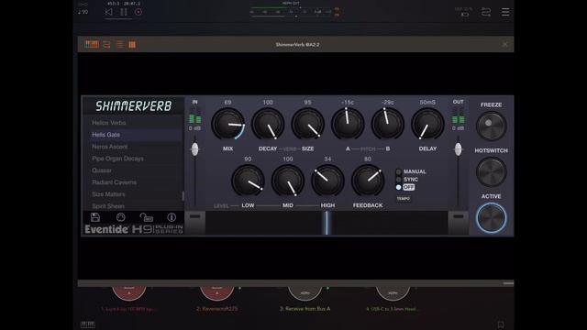The image size is (587, 330).
Task: Select the MANUAL tempo mode
Action: tap(411, 171)
